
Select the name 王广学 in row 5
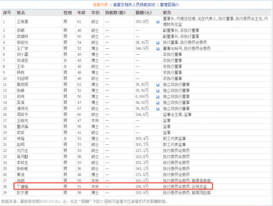pyautogui.click(x=22, y=48)
